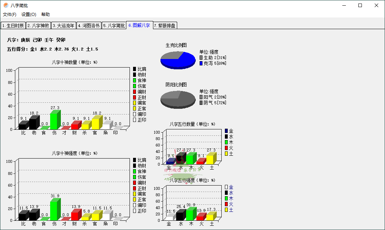The width and height of the screenshot is (385, 230).
Task: Open the 设置(O) menu
Action: click(x=28, y=14)
